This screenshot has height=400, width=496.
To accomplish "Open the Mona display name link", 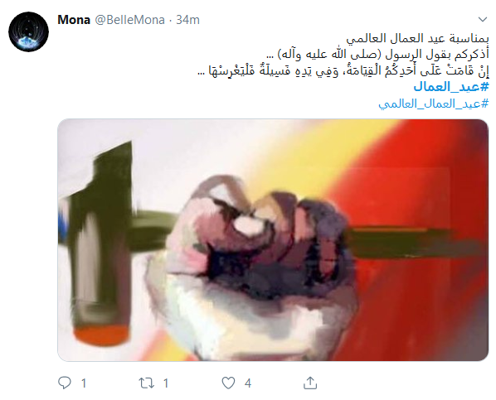I will [x=74, y=20].
